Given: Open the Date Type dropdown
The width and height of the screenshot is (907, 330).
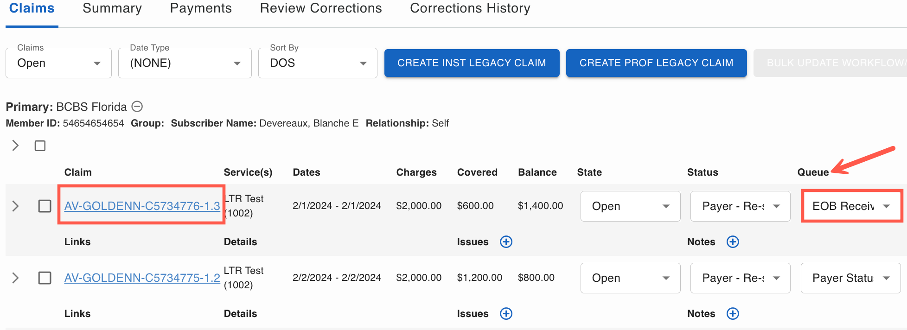Looking at the screenshot, I should tap(185, 63).
